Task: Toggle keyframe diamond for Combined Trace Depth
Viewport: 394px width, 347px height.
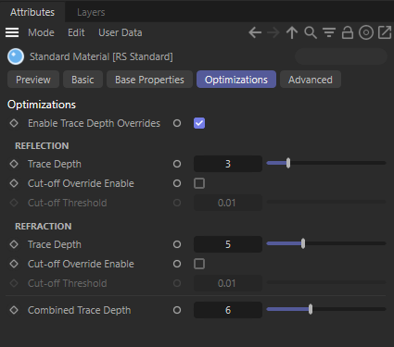Action: click(14, 310)
